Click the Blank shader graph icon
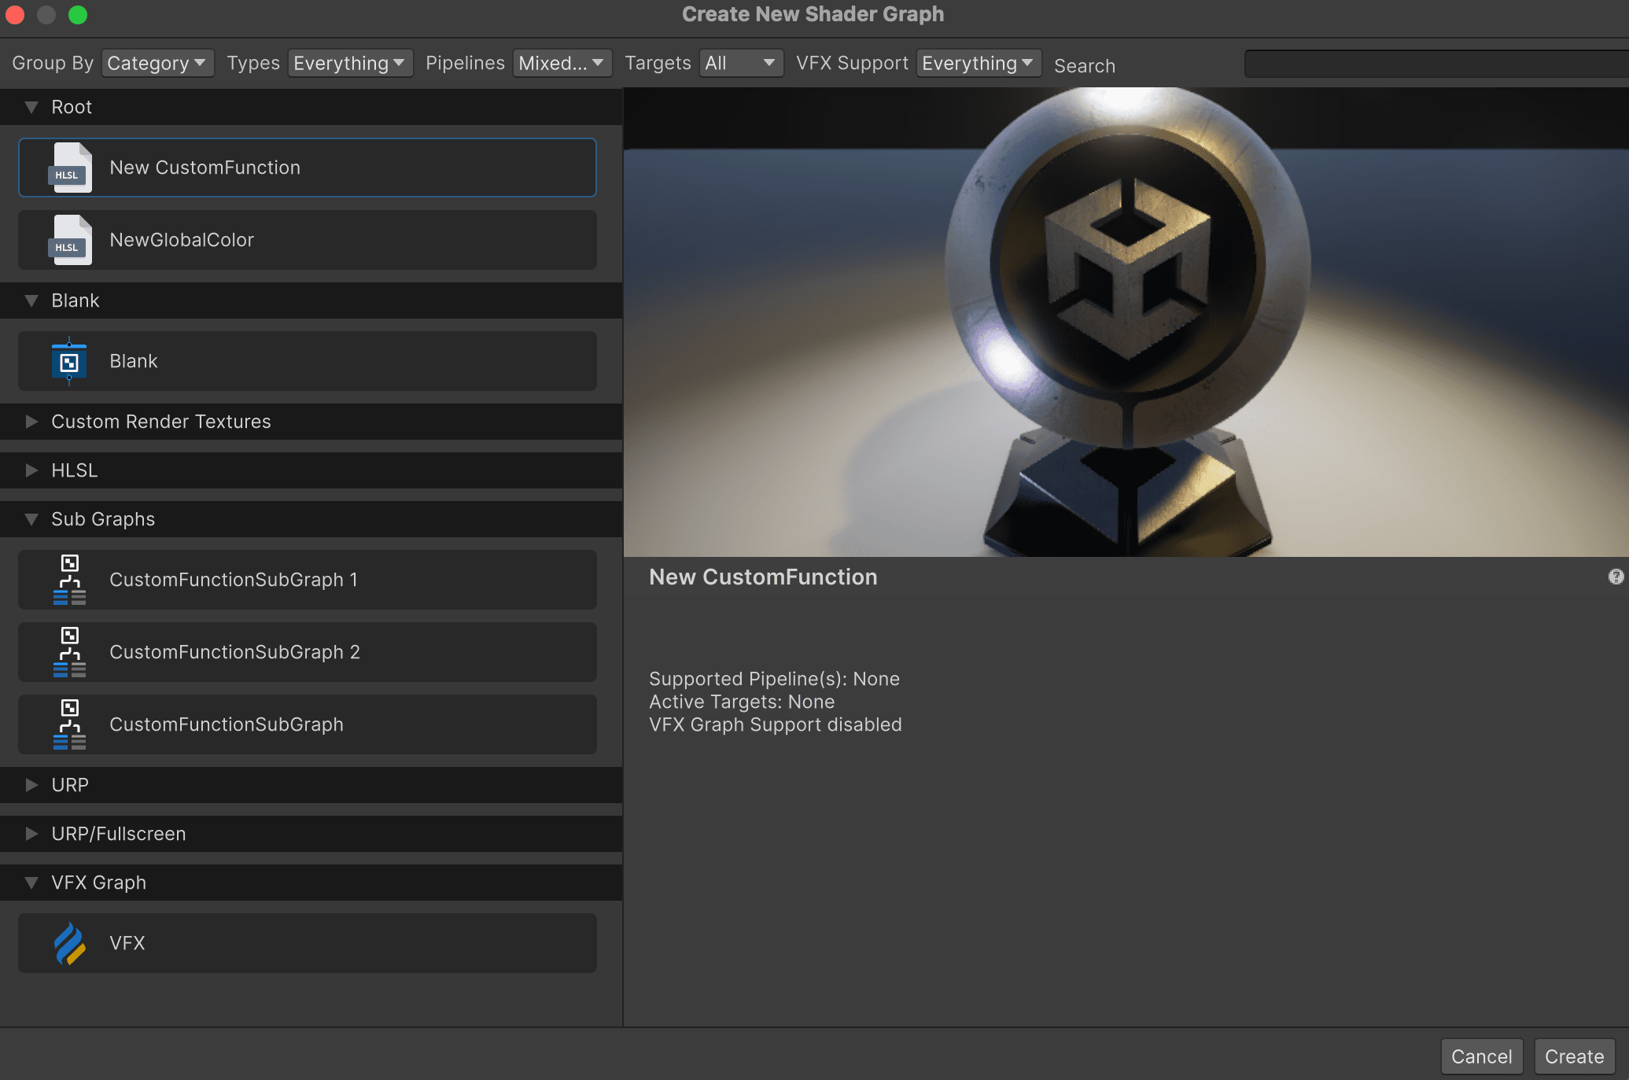This screenshot has width=1629, height=1080. [x=69, y=361]
